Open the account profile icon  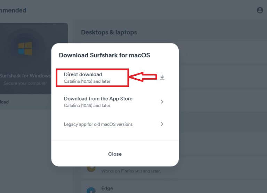click(260, 10)
